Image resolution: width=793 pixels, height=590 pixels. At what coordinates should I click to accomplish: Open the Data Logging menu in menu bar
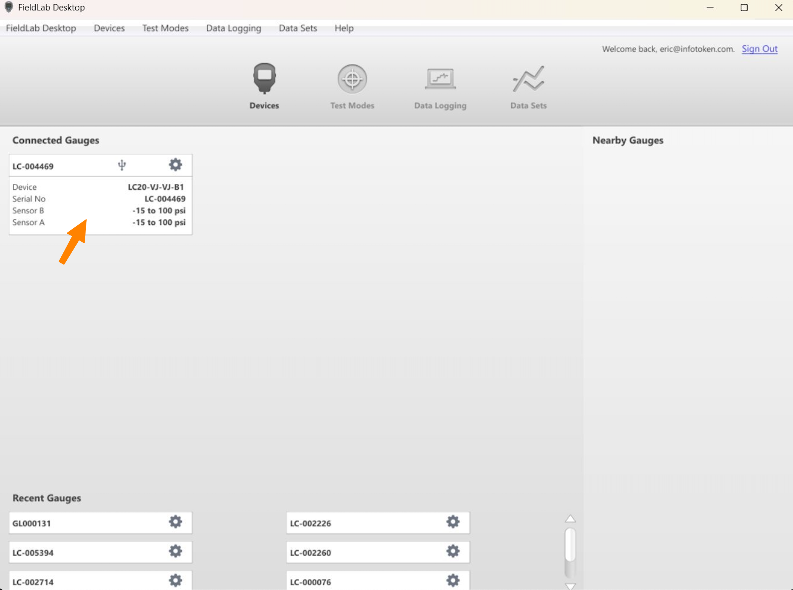234,28
